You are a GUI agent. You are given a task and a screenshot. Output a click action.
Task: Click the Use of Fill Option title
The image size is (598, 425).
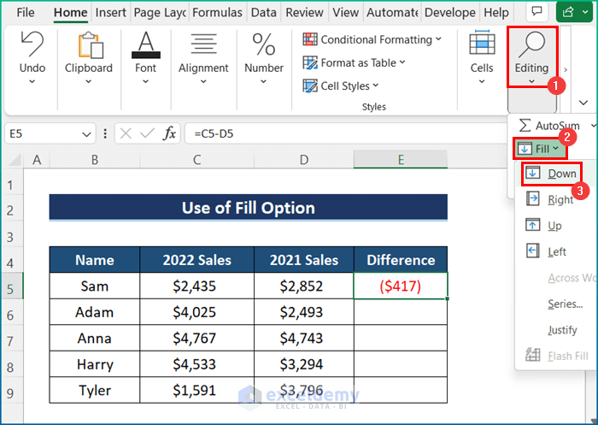(249, 207)
